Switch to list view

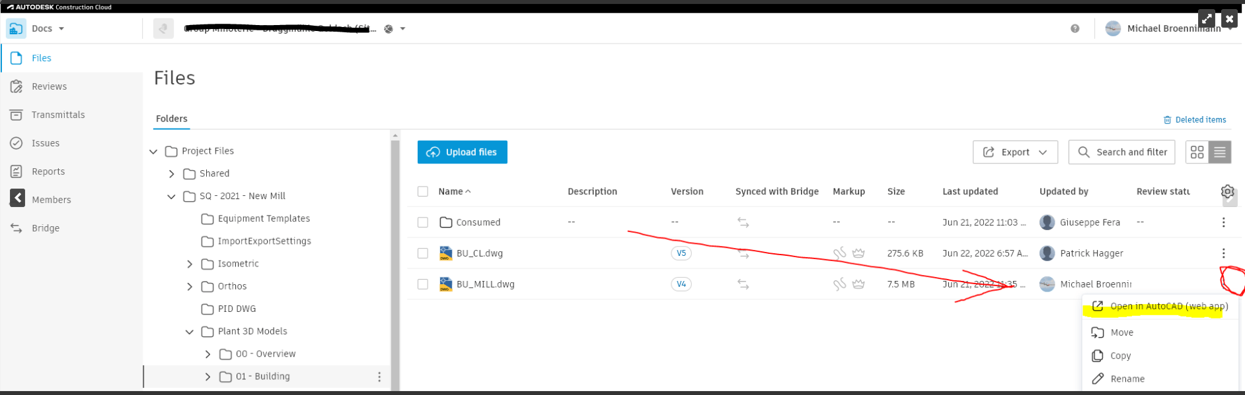(x=1220, y=152)
